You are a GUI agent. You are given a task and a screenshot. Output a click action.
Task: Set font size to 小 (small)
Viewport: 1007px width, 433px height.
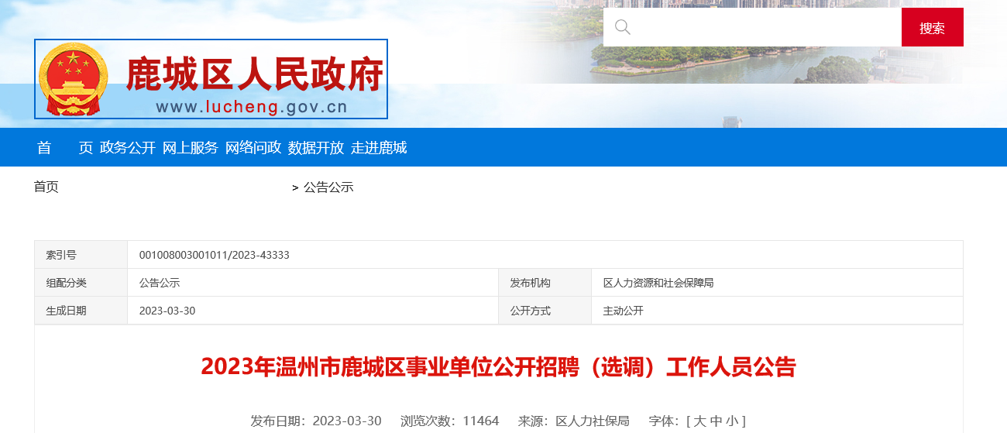point(732,421)
